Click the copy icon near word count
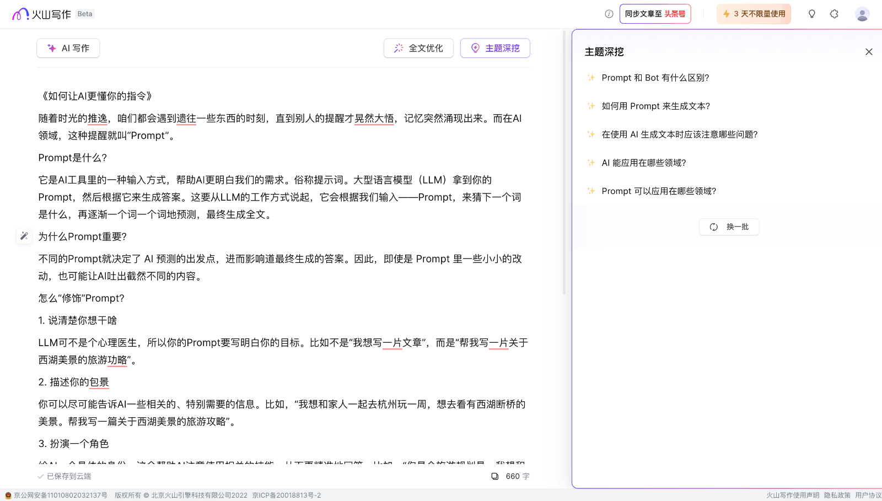882x501 pixels. click(494, 476)
